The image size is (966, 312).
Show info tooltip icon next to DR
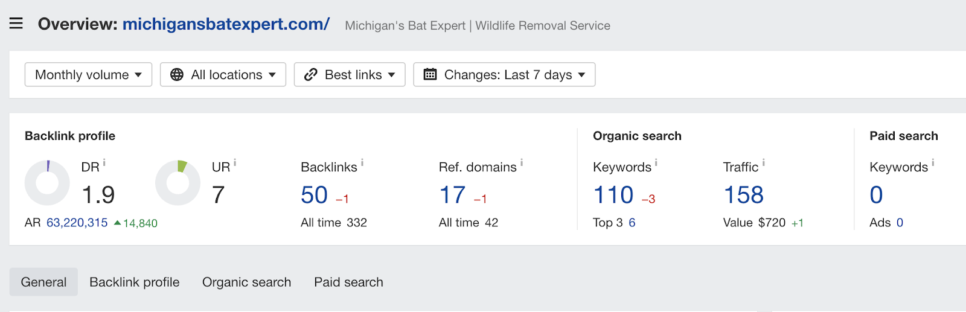[104, 162]
